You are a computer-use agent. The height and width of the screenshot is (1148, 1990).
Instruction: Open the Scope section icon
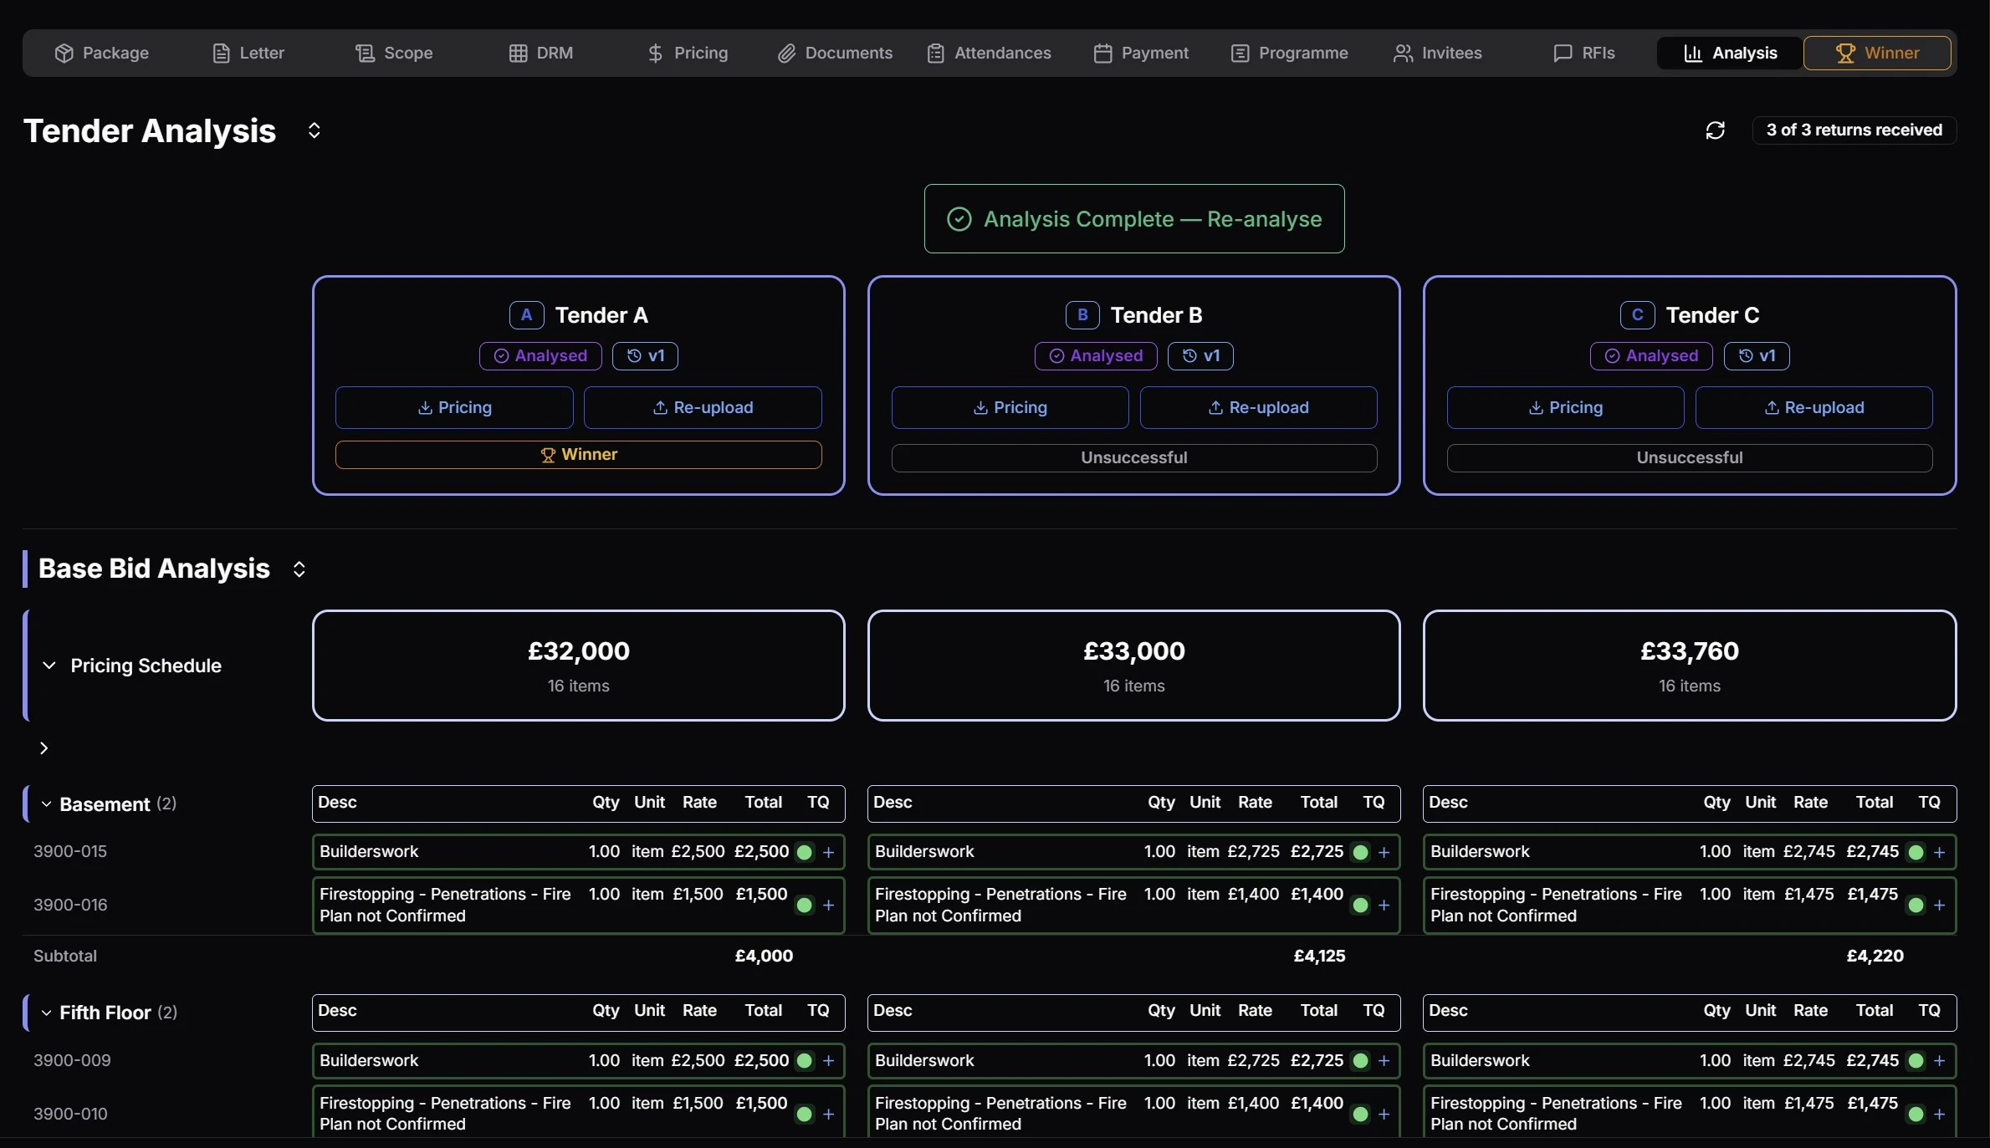[366, 53]
